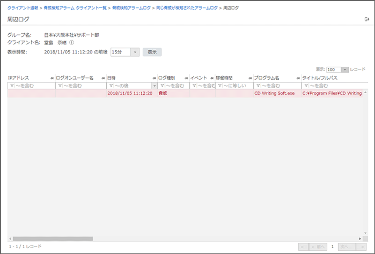Sort by the 日時 column header

pyautogui.click(x=111, y=78)
